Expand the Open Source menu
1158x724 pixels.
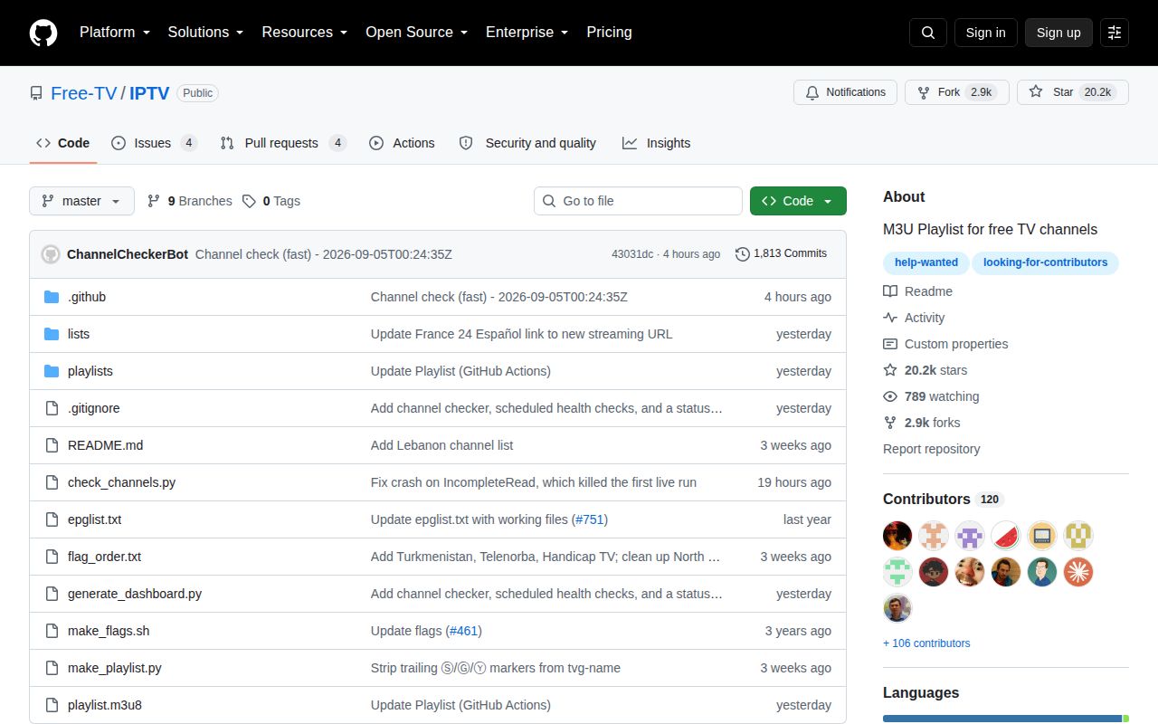tap(417, 33)
